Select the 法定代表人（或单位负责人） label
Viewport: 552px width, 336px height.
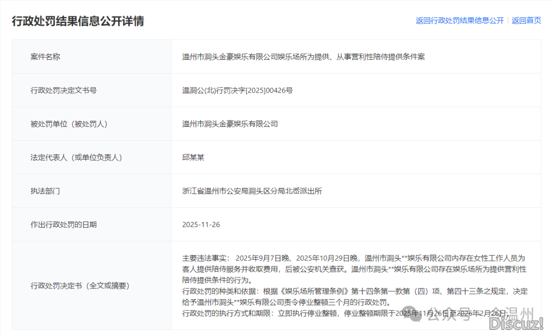[76, 158]
